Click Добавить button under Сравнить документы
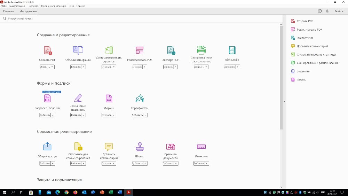This screenshot has height=196, width=348. coord(168,163)
